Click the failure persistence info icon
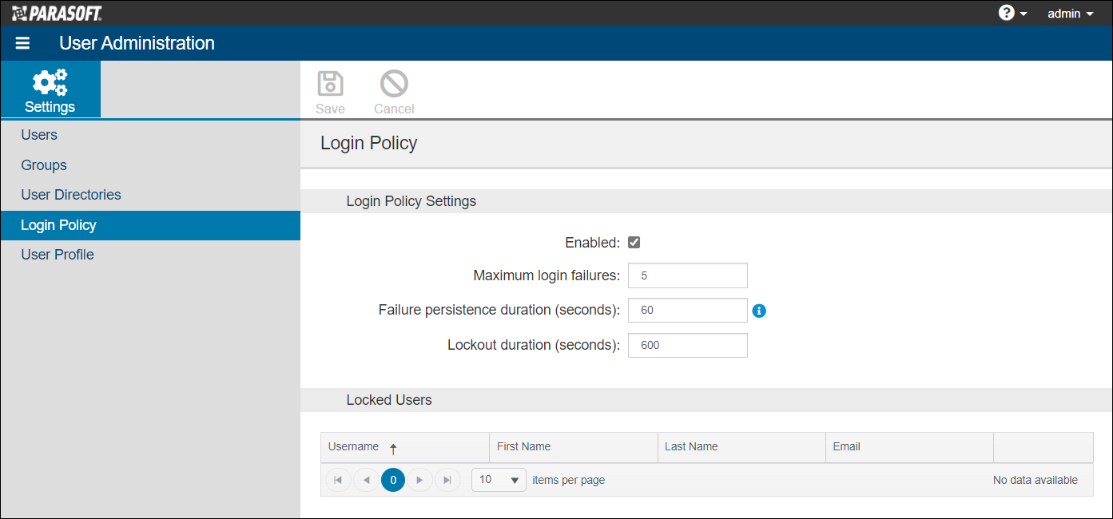Viewport: 1113px width, 519px height. click(x=759, y=311)
